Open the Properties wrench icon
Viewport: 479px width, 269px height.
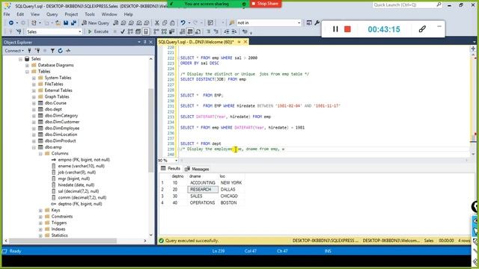click(317, 23)
